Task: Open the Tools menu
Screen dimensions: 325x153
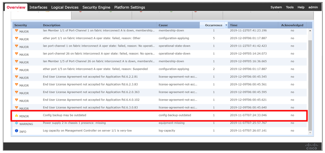Action: coord(290,7)
